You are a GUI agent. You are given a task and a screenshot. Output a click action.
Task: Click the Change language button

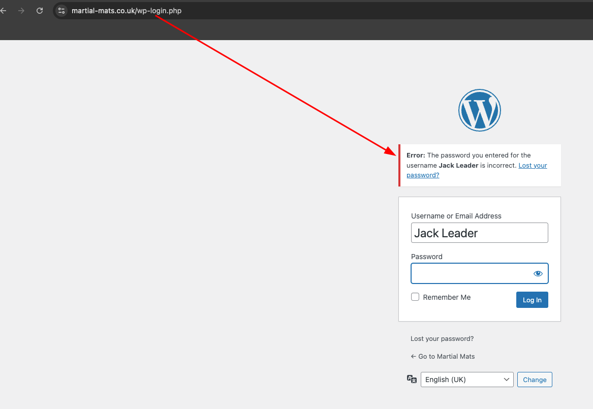[535, 380]
